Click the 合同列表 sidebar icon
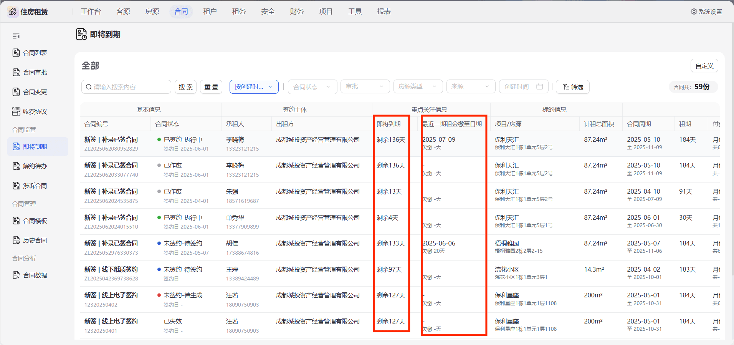This screenshot has width=734, height=345. pos(16,53)
